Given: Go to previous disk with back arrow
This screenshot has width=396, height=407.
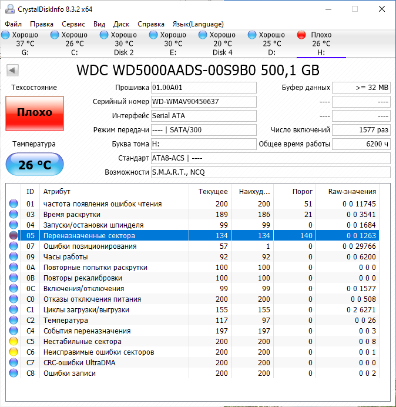Looking at the screenshot, I should [x=12, y=70].
